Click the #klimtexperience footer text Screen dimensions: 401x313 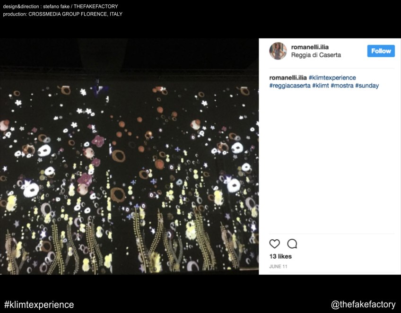[x=39, y=304]
